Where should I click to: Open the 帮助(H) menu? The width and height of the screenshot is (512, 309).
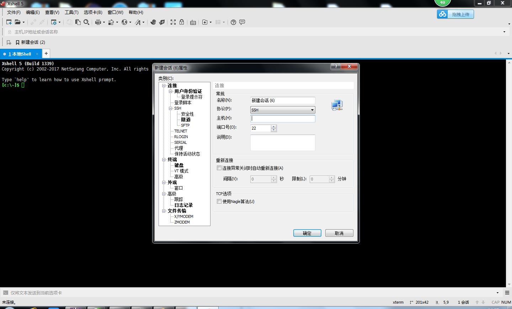[136, 12]
